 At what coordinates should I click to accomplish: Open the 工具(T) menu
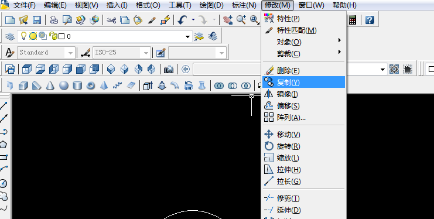(x=180, y=5)
